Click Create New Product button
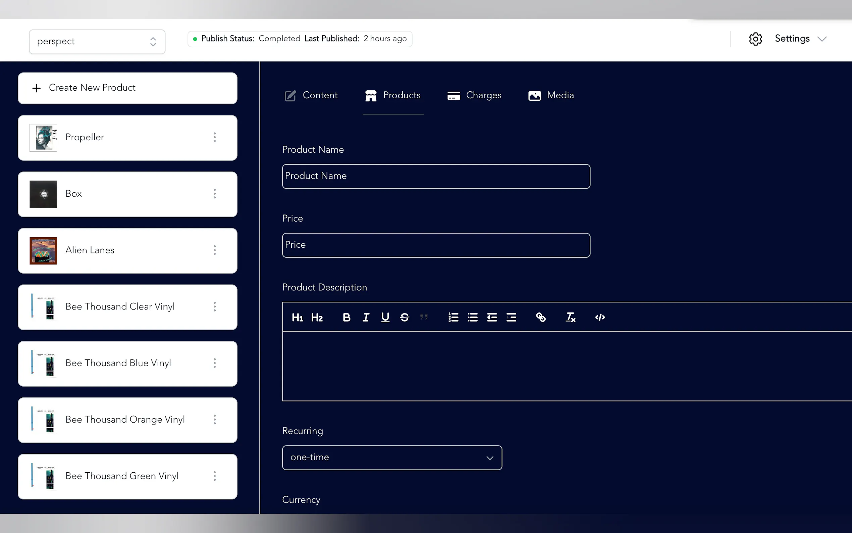 click(127, 88)
